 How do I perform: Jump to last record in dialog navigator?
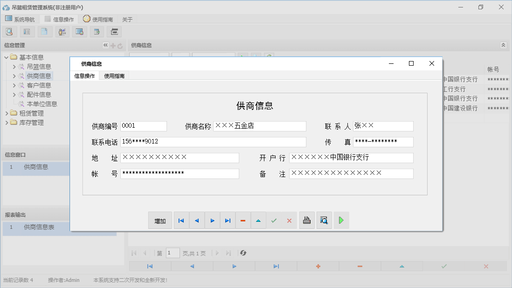tap(228, 220)
